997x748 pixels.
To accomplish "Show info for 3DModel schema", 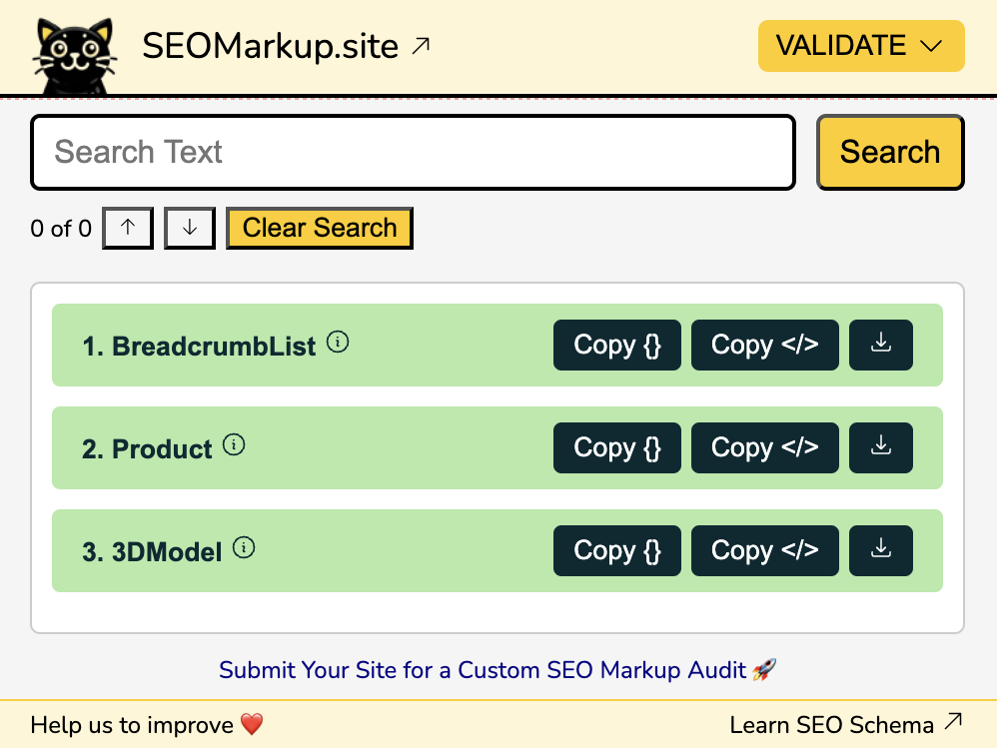I will 244,548.
